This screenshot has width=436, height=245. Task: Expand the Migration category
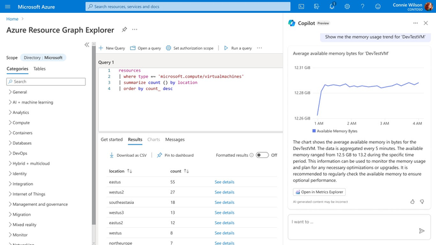coord(10,214)
